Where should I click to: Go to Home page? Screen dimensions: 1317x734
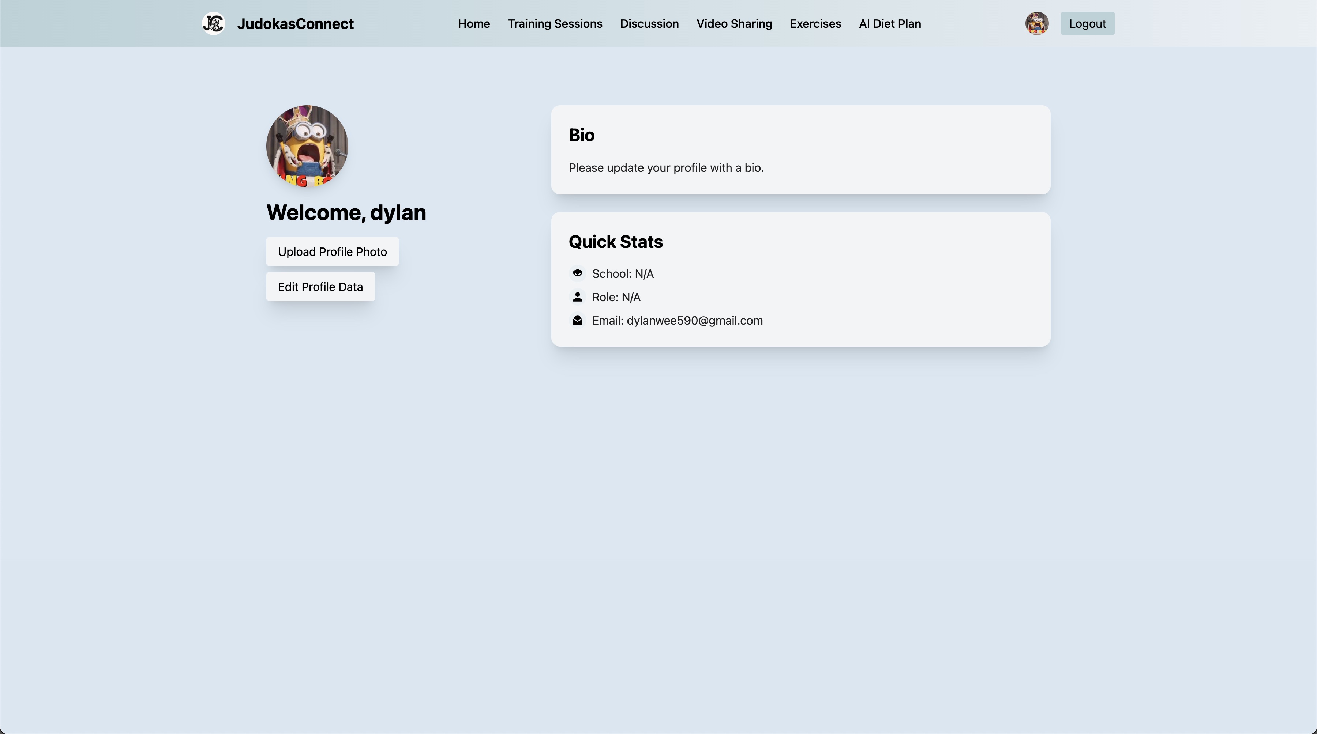[x=473, y=24]
